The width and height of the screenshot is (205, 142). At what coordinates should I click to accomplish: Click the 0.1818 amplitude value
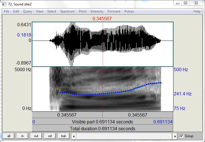pos(24,35)
